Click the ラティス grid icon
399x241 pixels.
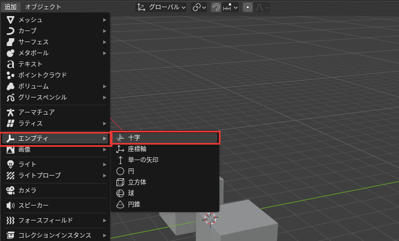[11, 124]
